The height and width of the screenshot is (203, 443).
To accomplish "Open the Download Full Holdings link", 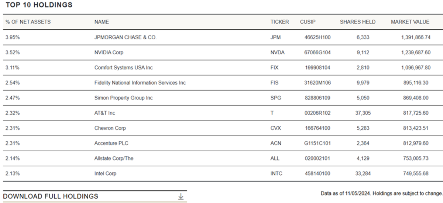I will click(51, 196).
